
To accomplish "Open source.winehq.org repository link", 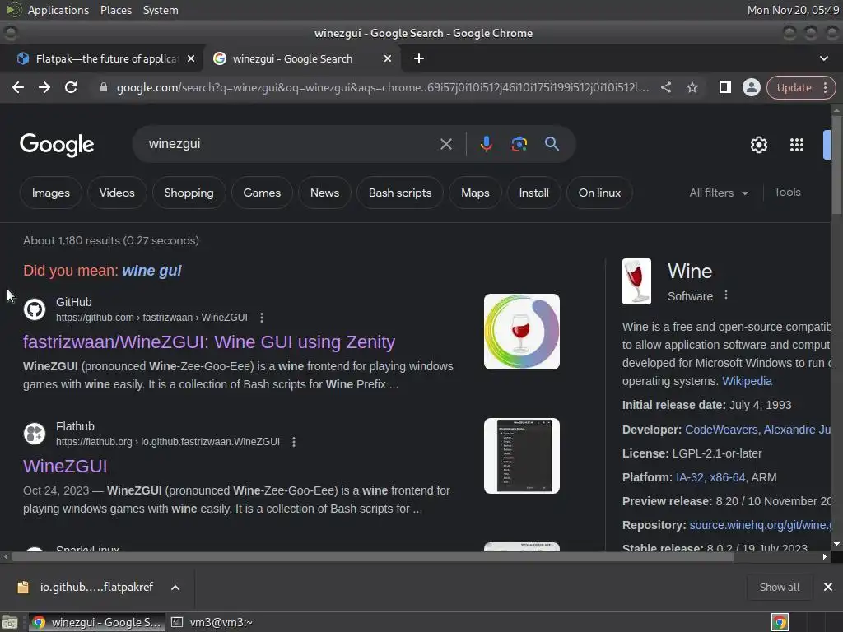I will coord(760,525).
